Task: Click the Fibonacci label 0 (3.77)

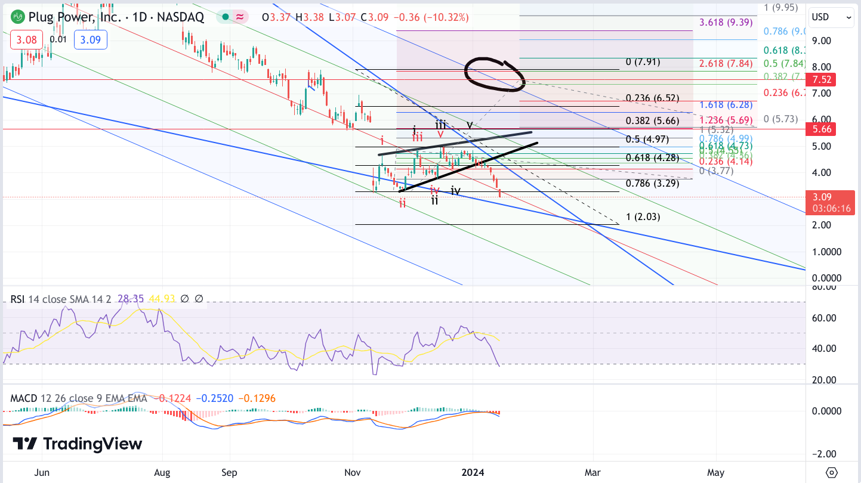Action: click(x=717, y=171)
